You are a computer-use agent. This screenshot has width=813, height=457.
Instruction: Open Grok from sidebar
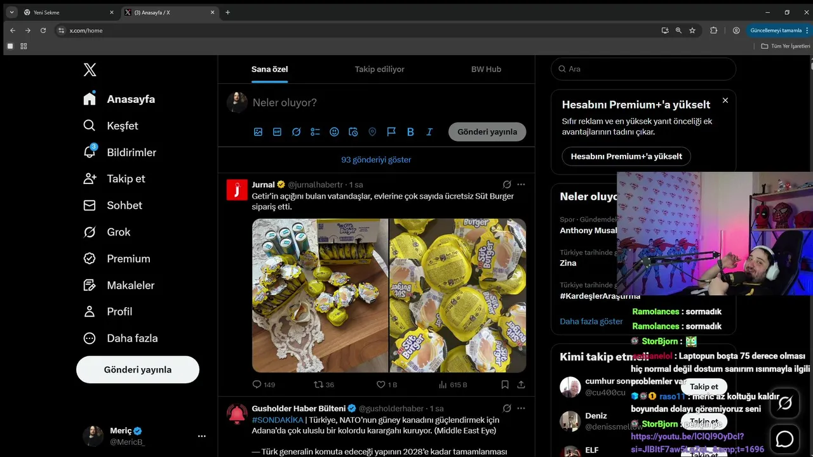(107, 232)
